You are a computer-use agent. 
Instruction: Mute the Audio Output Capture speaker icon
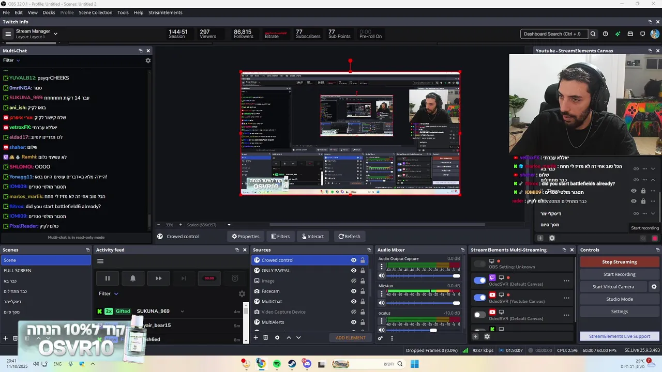382,276
